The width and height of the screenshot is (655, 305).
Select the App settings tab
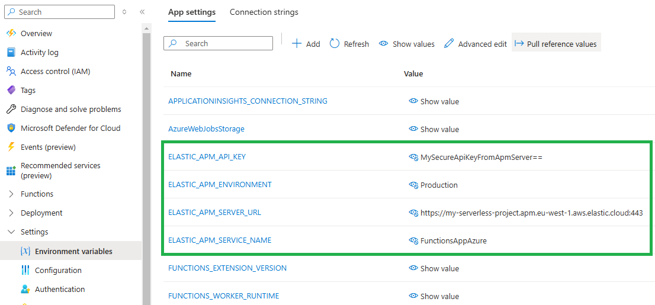[x=192, y=12]
